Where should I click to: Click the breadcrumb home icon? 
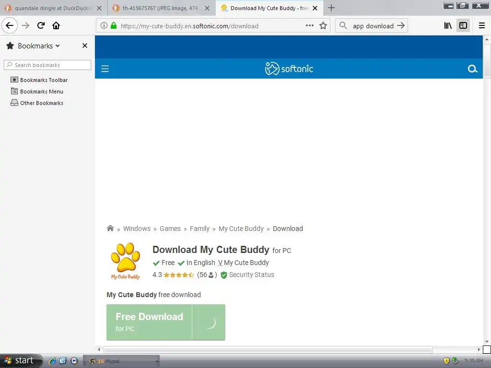pos(110,229)
